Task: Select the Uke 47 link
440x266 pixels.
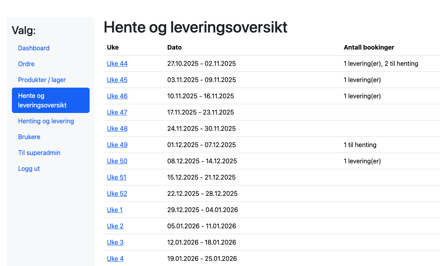Action: click(117, 112)
